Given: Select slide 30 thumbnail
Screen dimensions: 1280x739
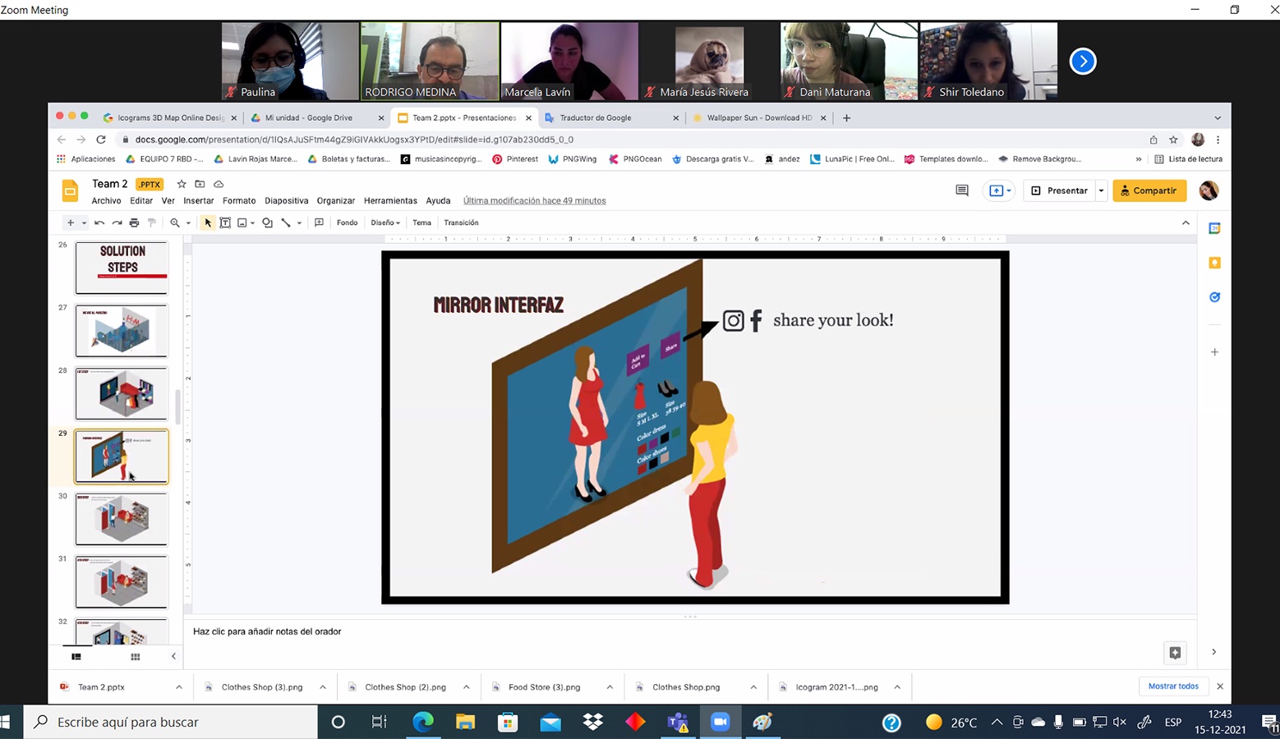Looking at the screenshot, I should [122, 519].
